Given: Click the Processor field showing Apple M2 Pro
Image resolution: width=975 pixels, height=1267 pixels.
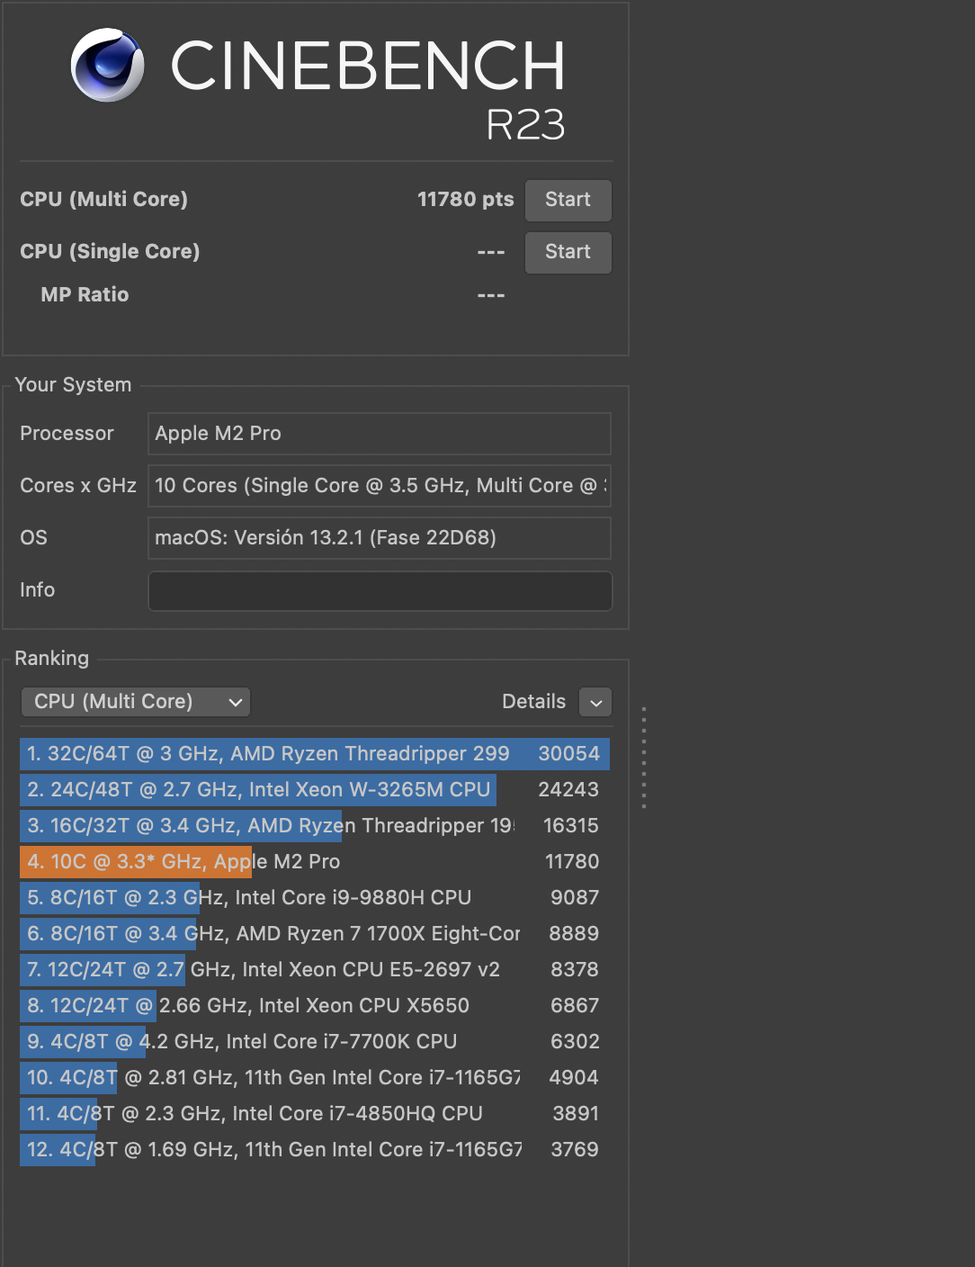Looking at the screenshot, I should click(380, 434).
